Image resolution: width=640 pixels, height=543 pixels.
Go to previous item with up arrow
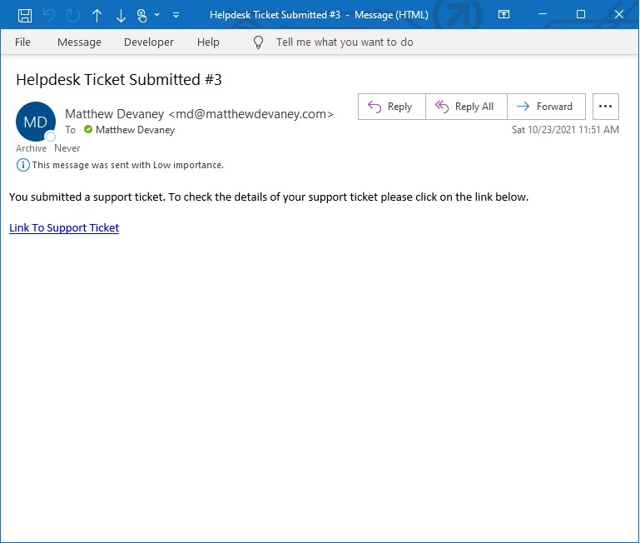(x=97, y=16)
